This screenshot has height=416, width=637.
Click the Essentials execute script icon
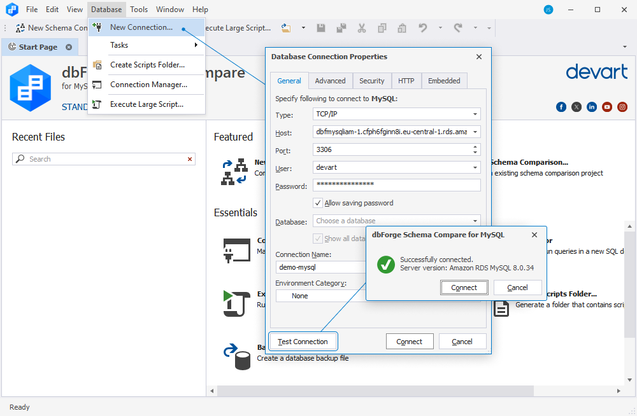point(237,303)
